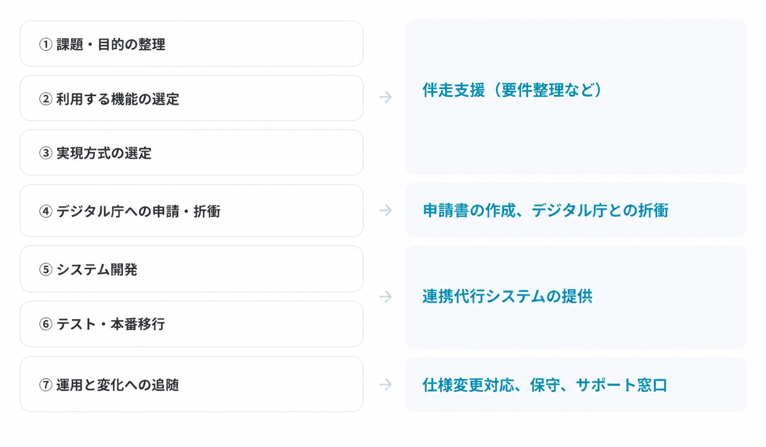
Task: Open the デジタル庁への申請・折衝 step
Action: (191, 211)
